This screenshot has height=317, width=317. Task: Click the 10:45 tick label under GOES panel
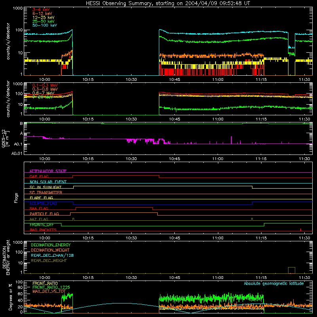[174, 159]
